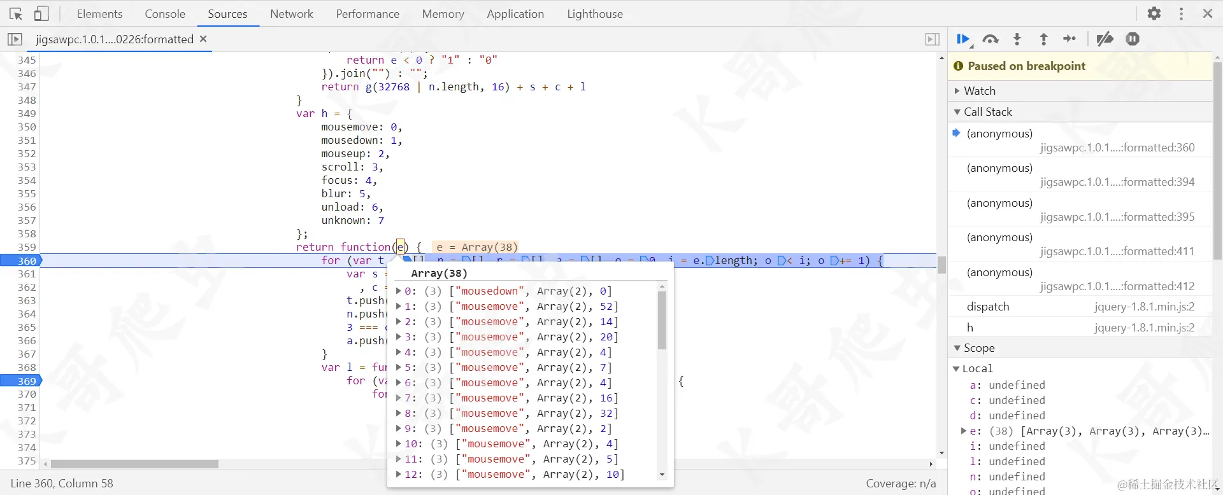This screenshot has width=1223, height=495.
Task: Switch to the Elements tab
Action: pyautogui.click(x=99, y=14)
